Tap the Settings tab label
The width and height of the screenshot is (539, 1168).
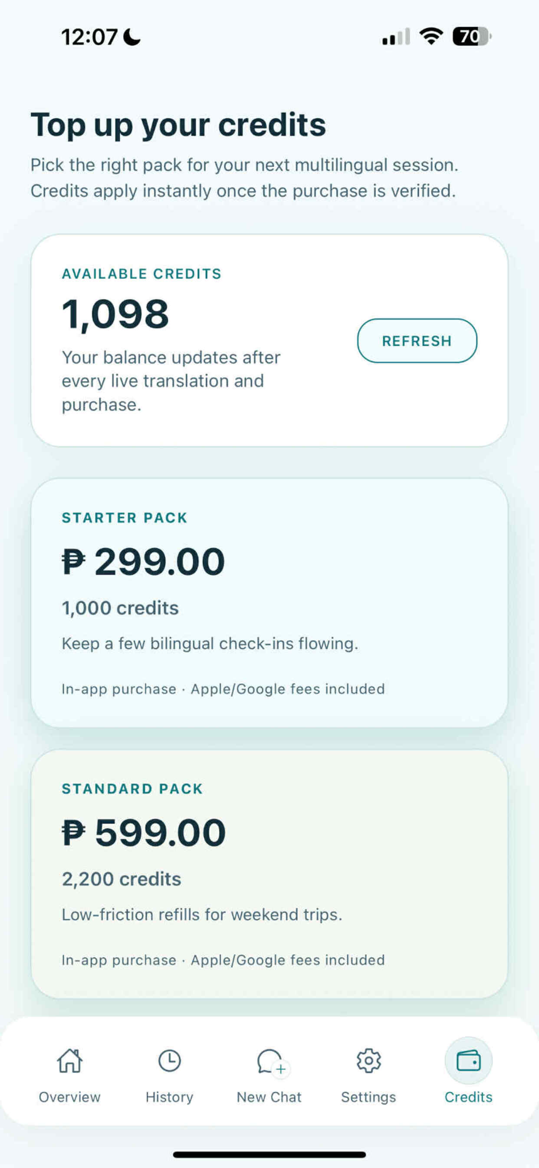point(369,1097)
